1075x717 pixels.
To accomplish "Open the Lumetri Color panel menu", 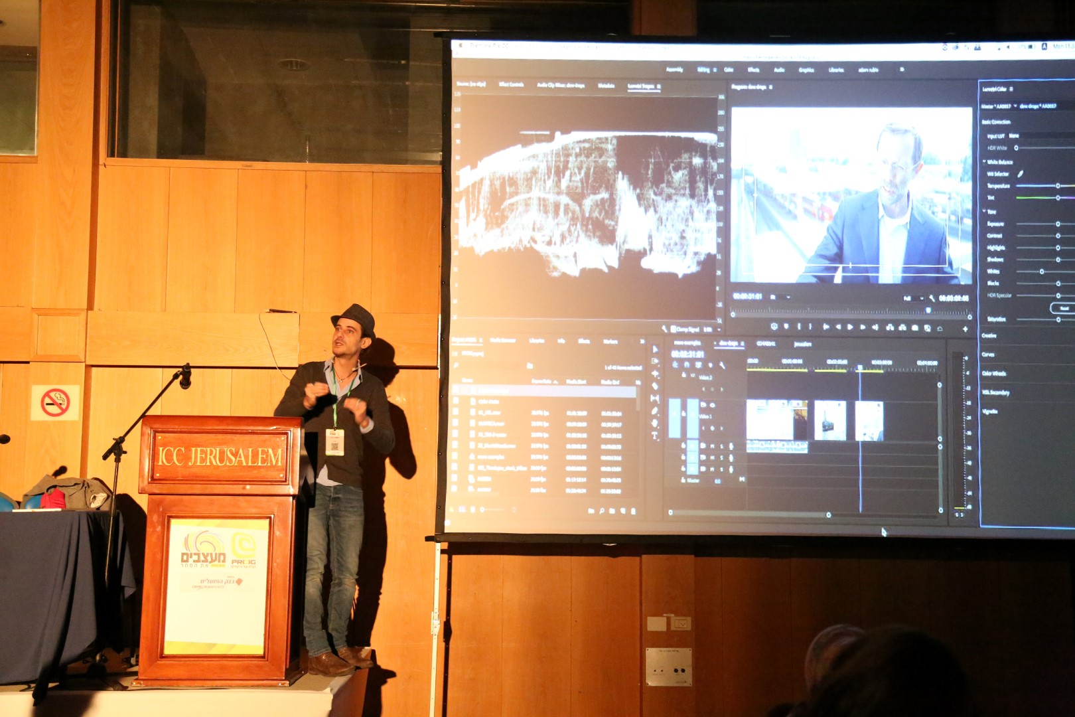I will click(x=1011, y=88).
